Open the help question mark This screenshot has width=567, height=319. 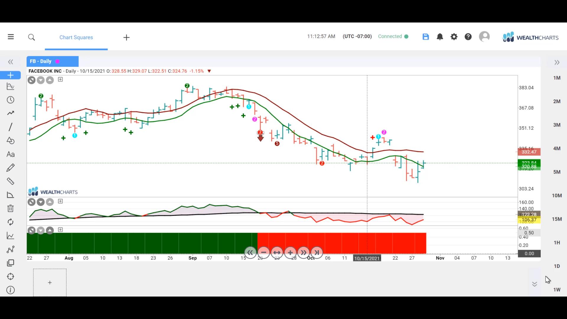(468, 37)
